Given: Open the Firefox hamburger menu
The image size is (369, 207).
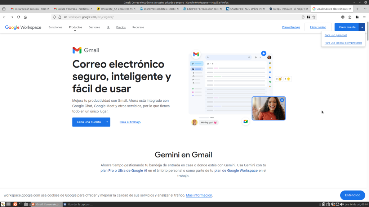Looking at the screenshot, I should point(364,17).
